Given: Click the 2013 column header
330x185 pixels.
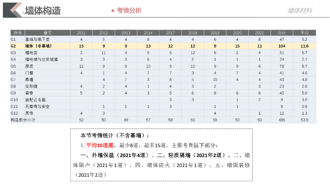Looking at the screenshot, I should [126, 33].
